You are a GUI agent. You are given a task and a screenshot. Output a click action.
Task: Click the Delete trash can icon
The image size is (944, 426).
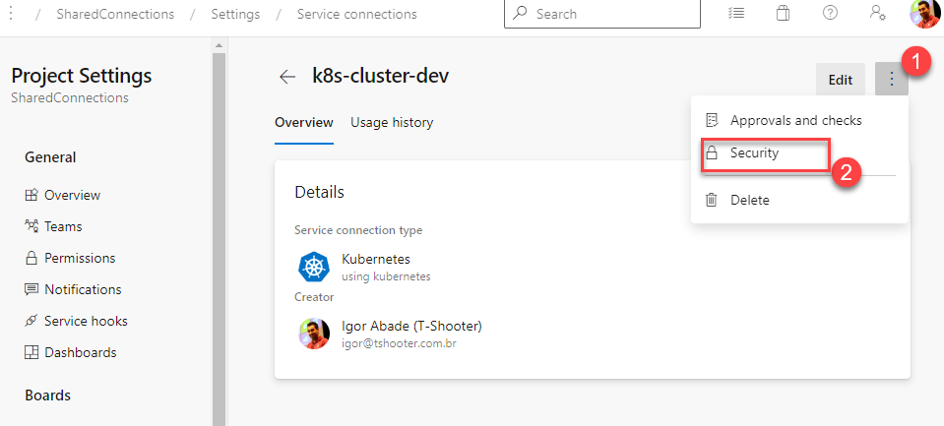711,200
